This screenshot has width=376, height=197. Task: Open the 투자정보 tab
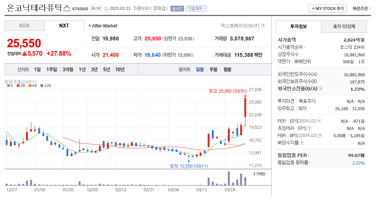click(299, 26)
